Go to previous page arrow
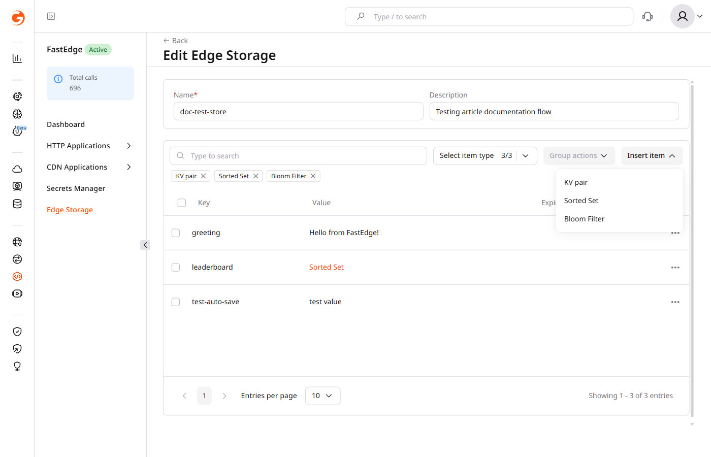711x457 pixels. (x=184, y=396)
